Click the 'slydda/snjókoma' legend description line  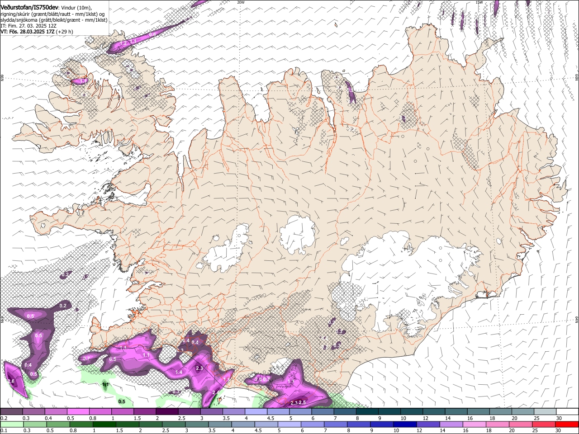54,20
